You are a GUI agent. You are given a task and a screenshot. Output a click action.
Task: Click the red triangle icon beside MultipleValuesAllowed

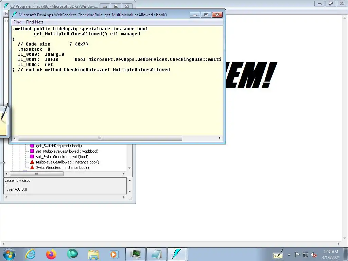tap(32, 162)
